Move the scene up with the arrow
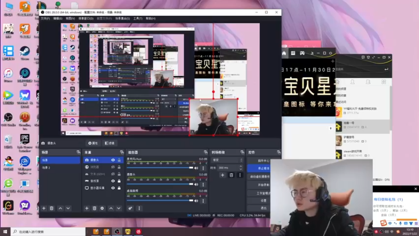 coord(60,208)
